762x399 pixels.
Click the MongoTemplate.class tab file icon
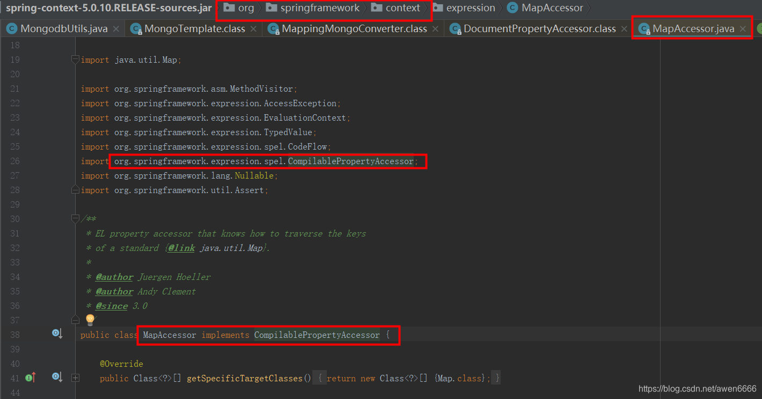pyautogui.click(x=136, y=29)
